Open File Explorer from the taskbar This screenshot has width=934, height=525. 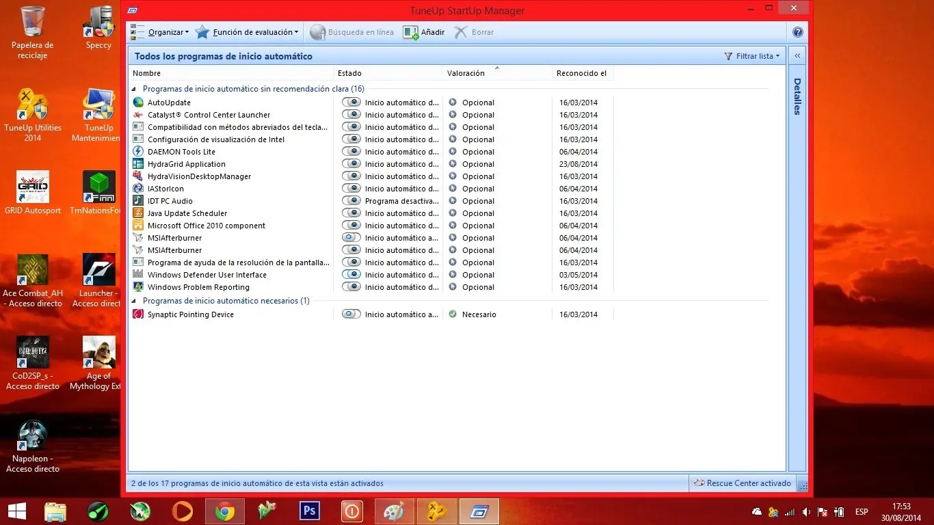coord(55,511)
